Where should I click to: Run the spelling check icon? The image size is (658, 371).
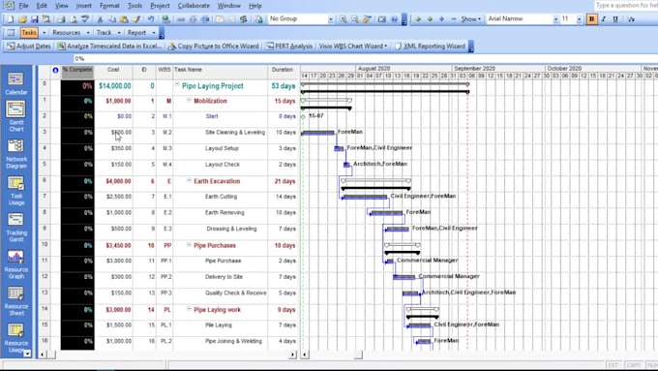click(85, 19)
